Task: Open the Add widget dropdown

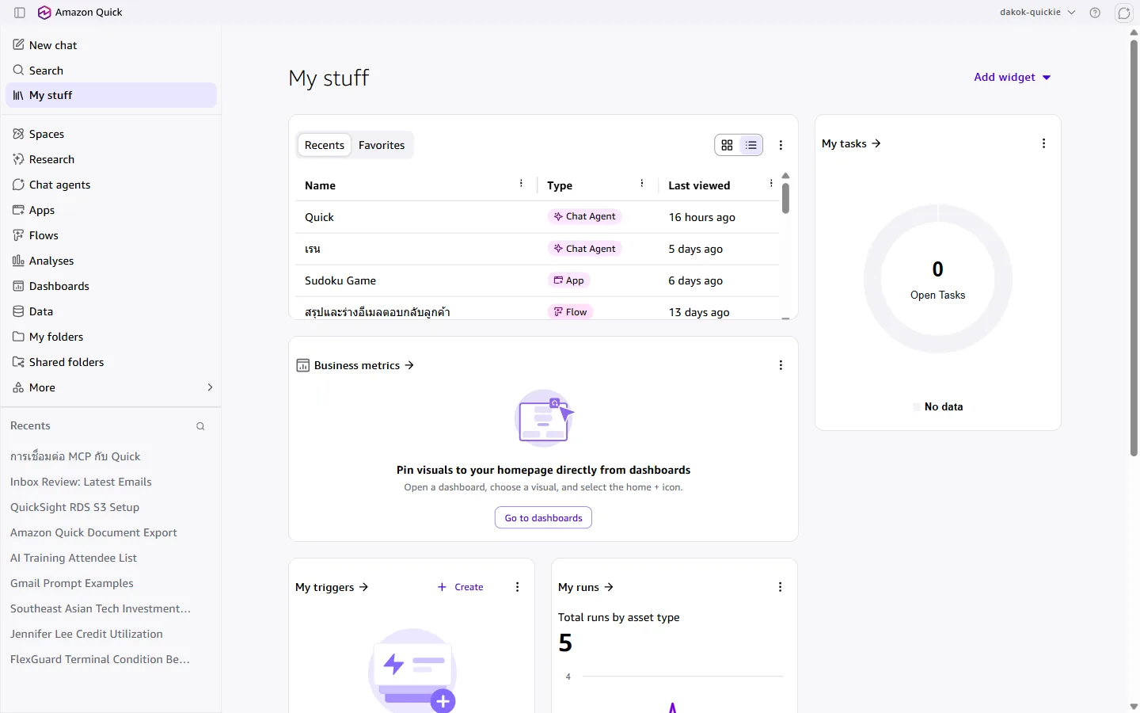Action: [x=1012, y=77]
